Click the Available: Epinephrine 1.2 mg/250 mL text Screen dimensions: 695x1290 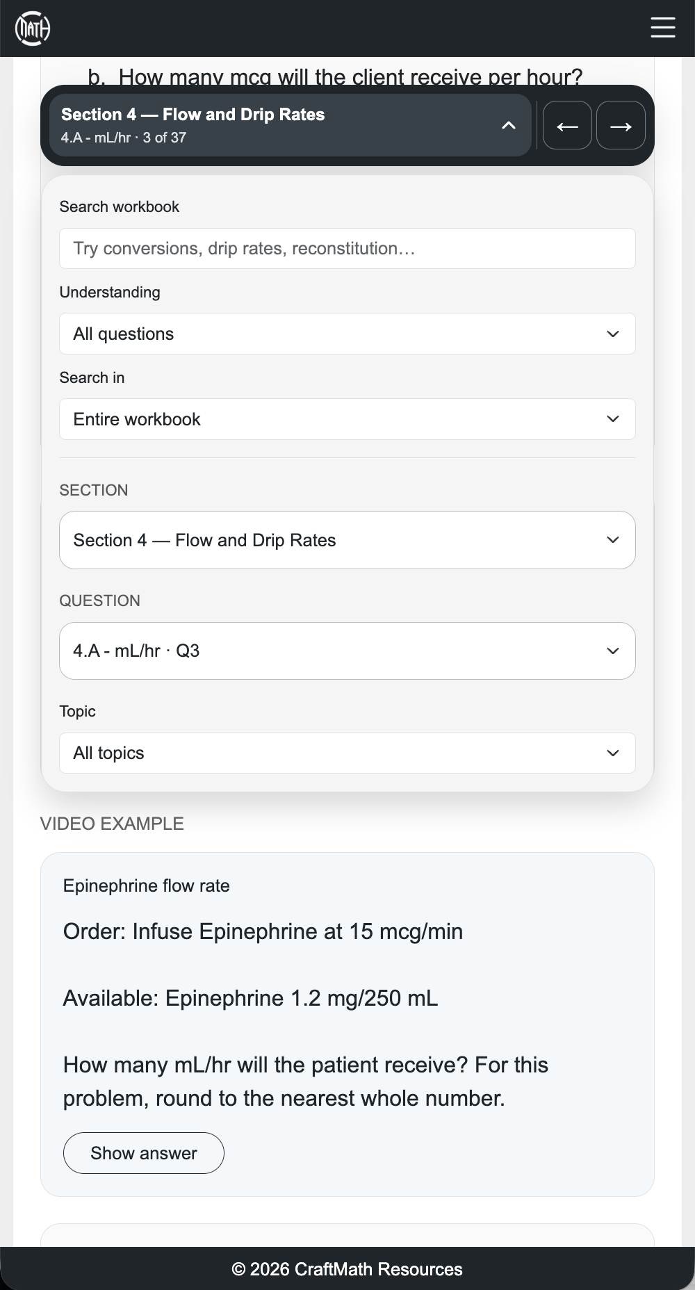250,998
